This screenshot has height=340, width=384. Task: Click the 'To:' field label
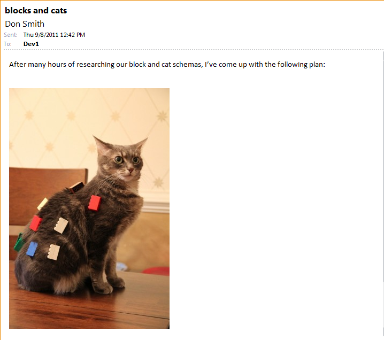(x=7, y=44)
